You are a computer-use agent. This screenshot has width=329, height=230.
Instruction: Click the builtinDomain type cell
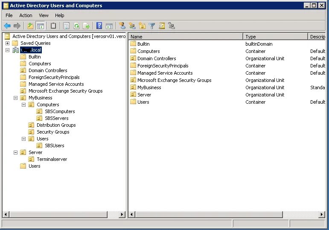point(259,44)
